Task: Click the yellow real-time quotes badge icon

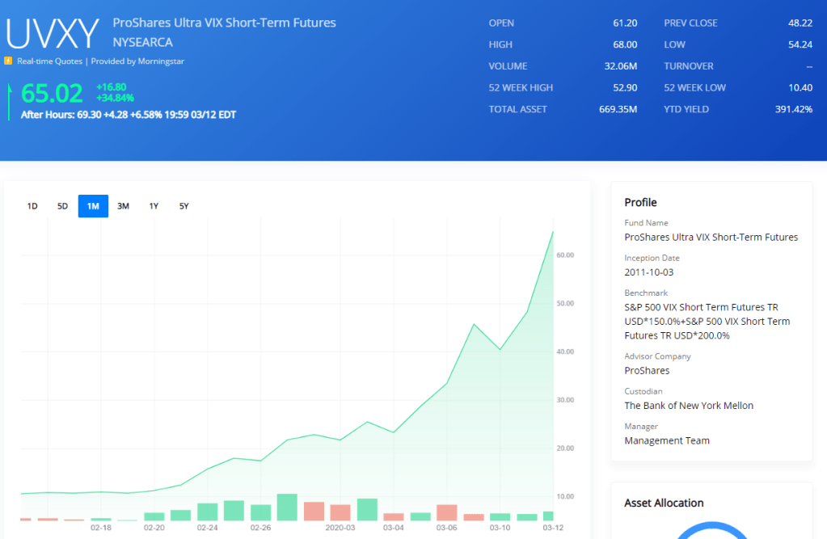Action: pyautogui.click(x=8, y=61)
